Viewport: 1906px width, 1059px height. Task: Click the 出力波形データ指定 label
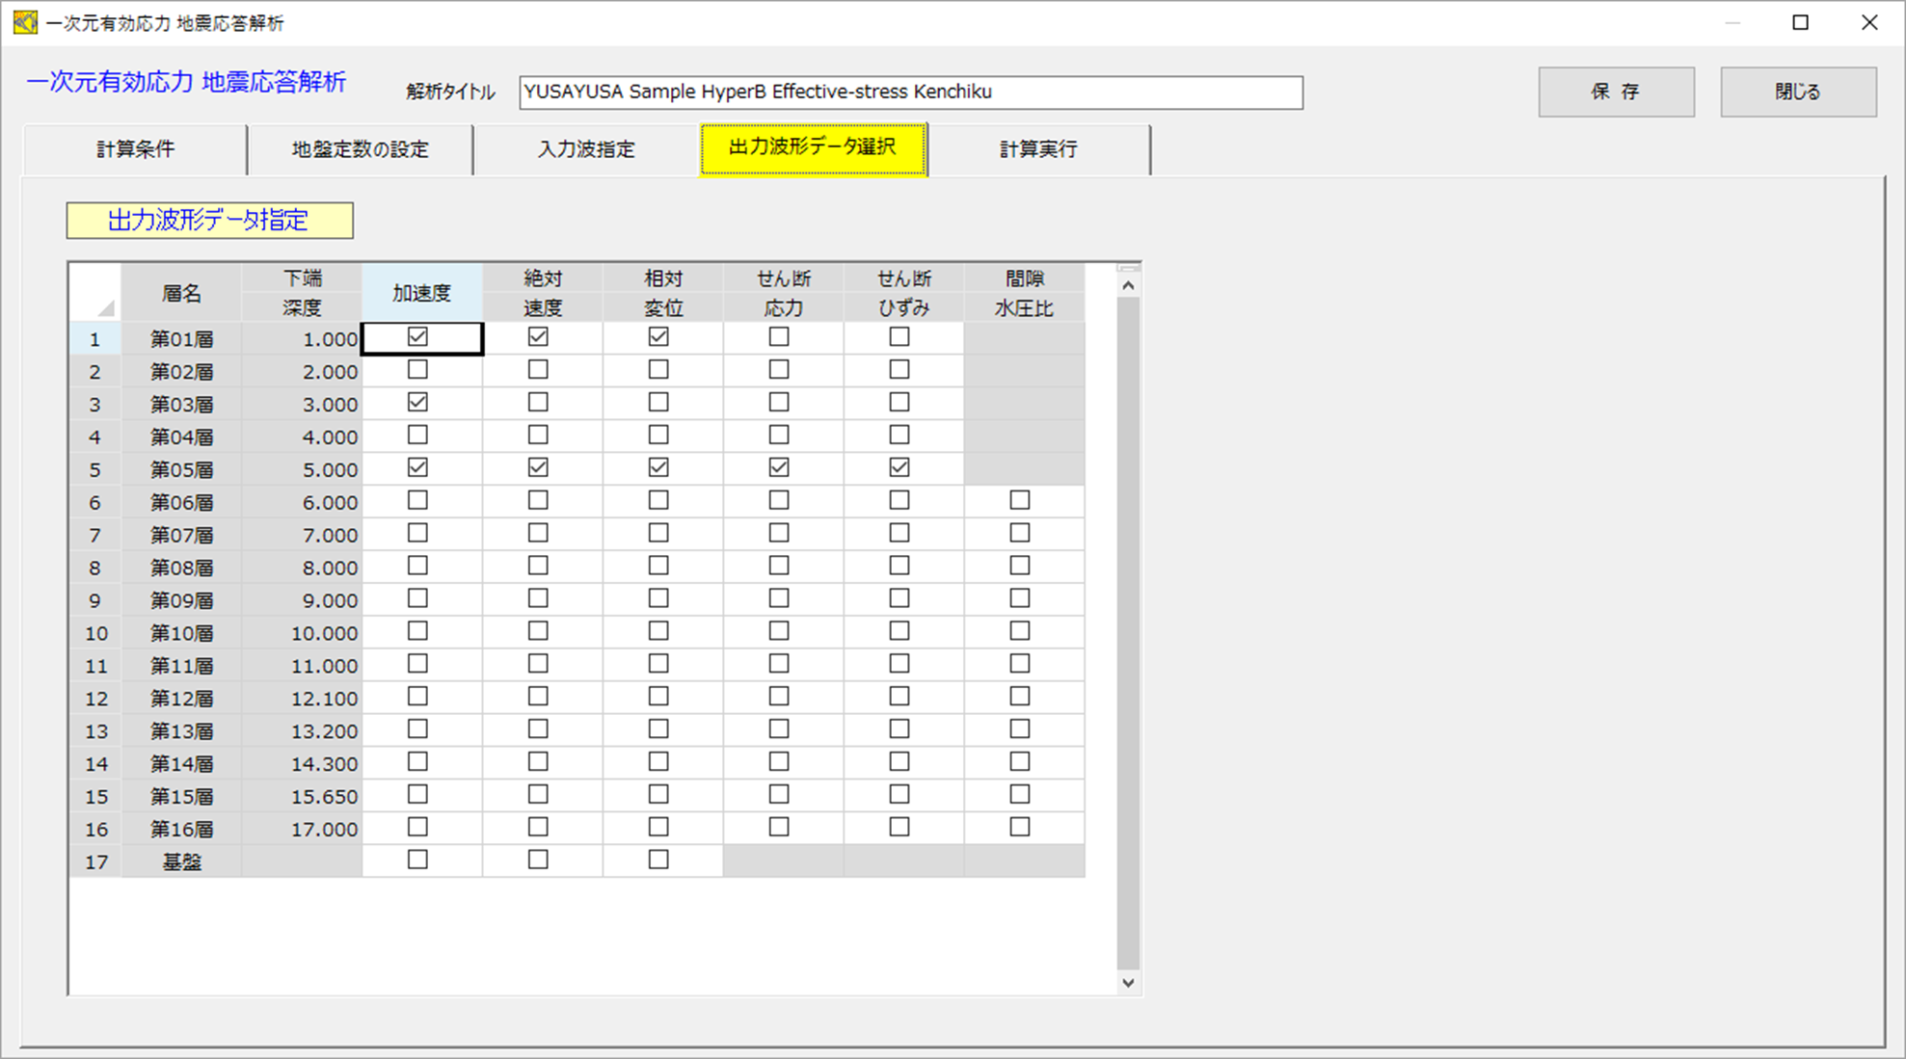click(209, 221)
